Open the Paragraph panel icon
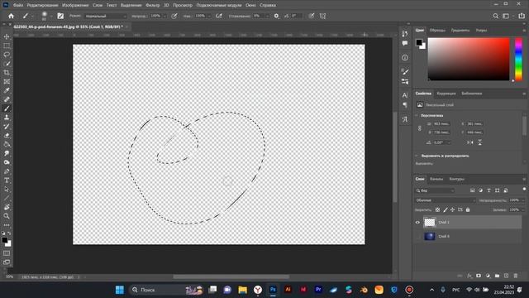Viewport: 529px width, 298px height. click(x=405, y=105)
